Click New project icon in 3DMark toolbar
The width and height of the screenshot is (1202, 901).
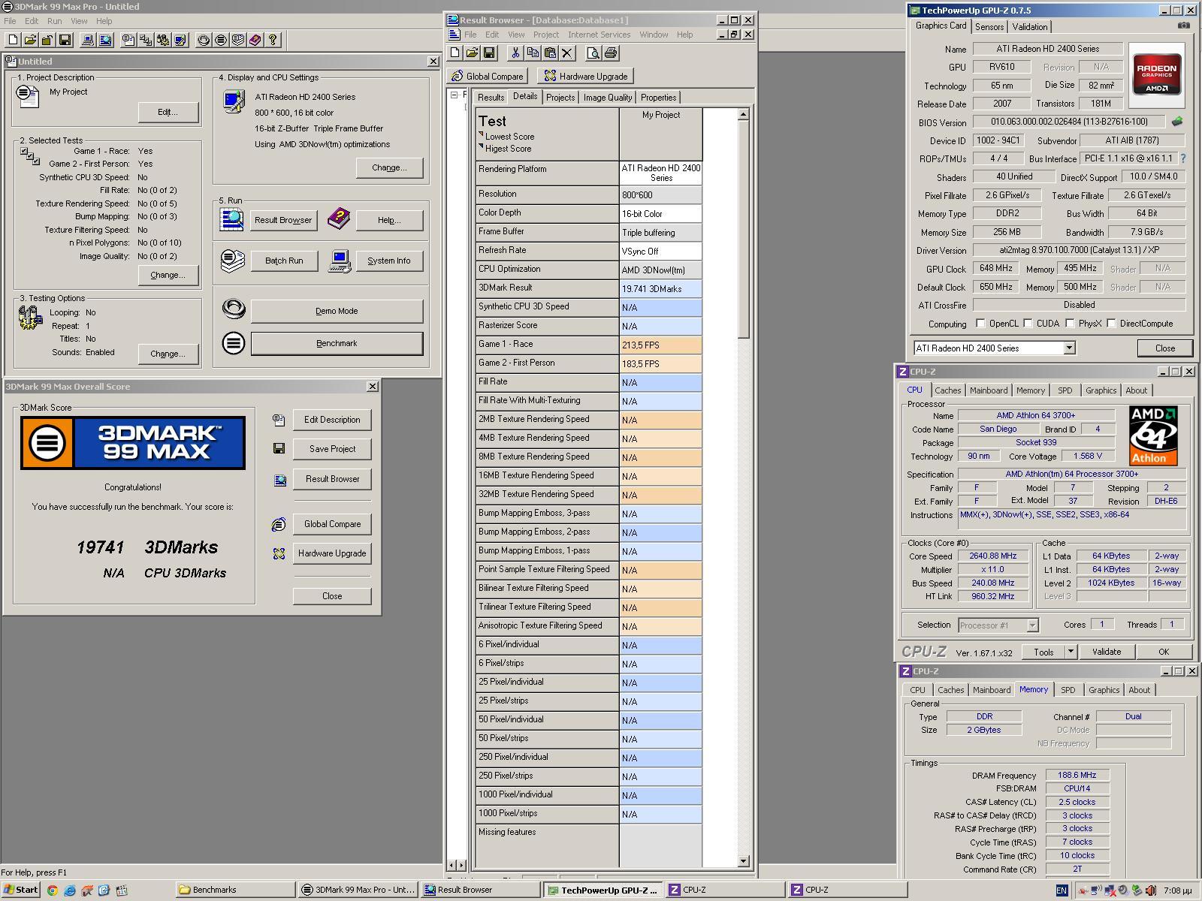[13, 40]
